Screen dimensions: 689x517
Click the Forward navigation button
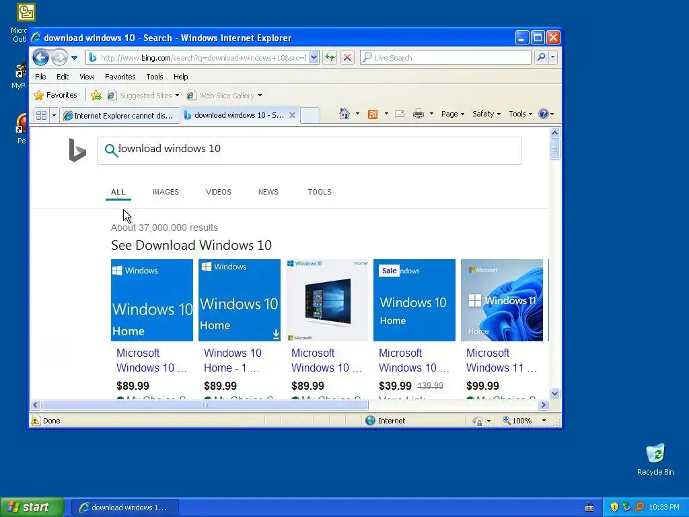[59, 57]
